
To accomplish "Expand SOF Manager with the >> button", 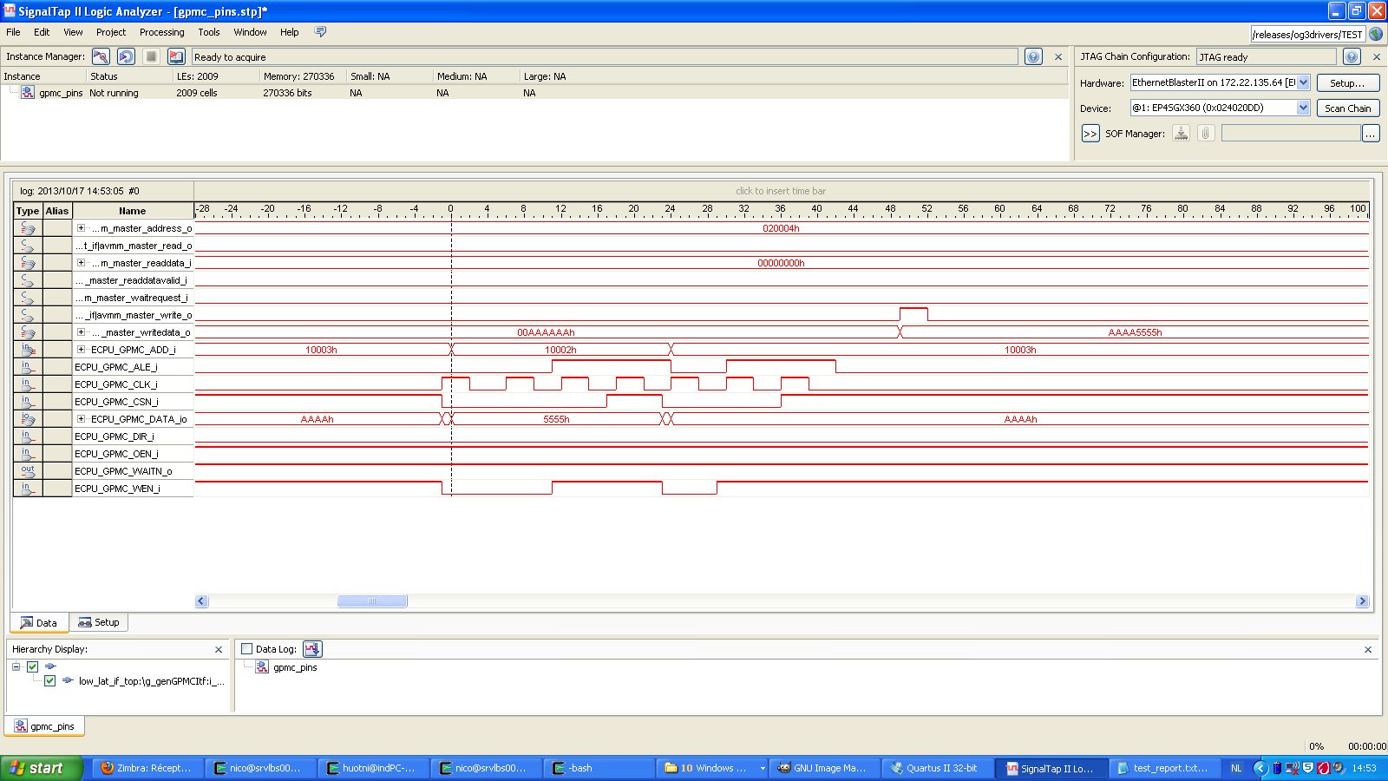I will 1090,134.
